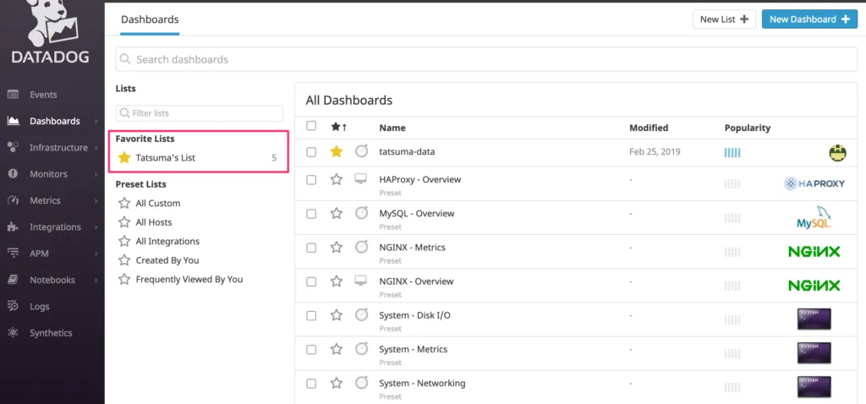Open Integrations in the sidebar
The width and height of the screenshot is (866, 404).
(x=55, y=227)
